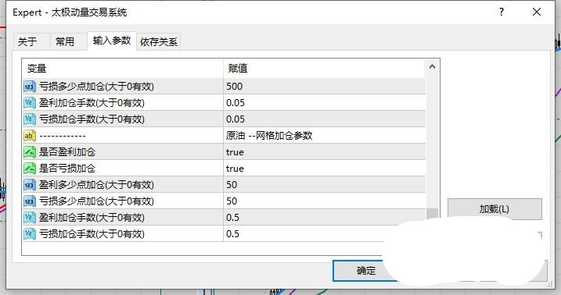Click scrollbar up arrow in parameter list

coord(432,66)
